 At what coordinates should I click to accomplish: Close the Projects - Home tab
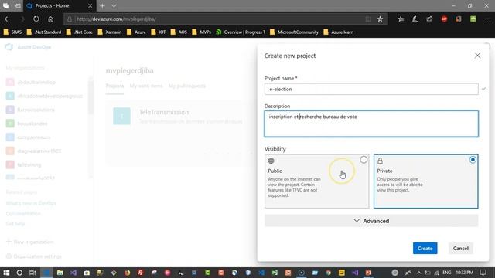[x=90, y=6]
